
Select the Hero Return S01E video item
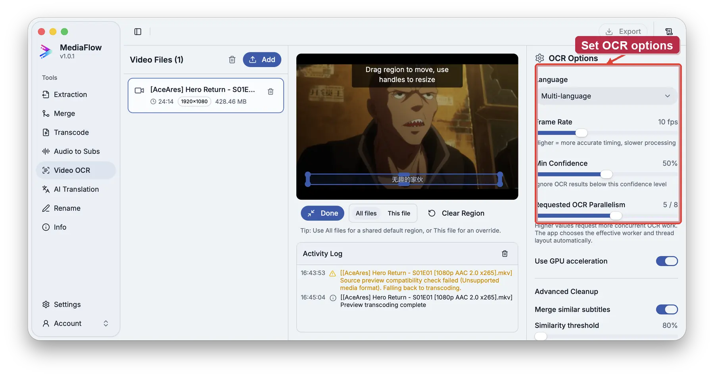[205, 95]
